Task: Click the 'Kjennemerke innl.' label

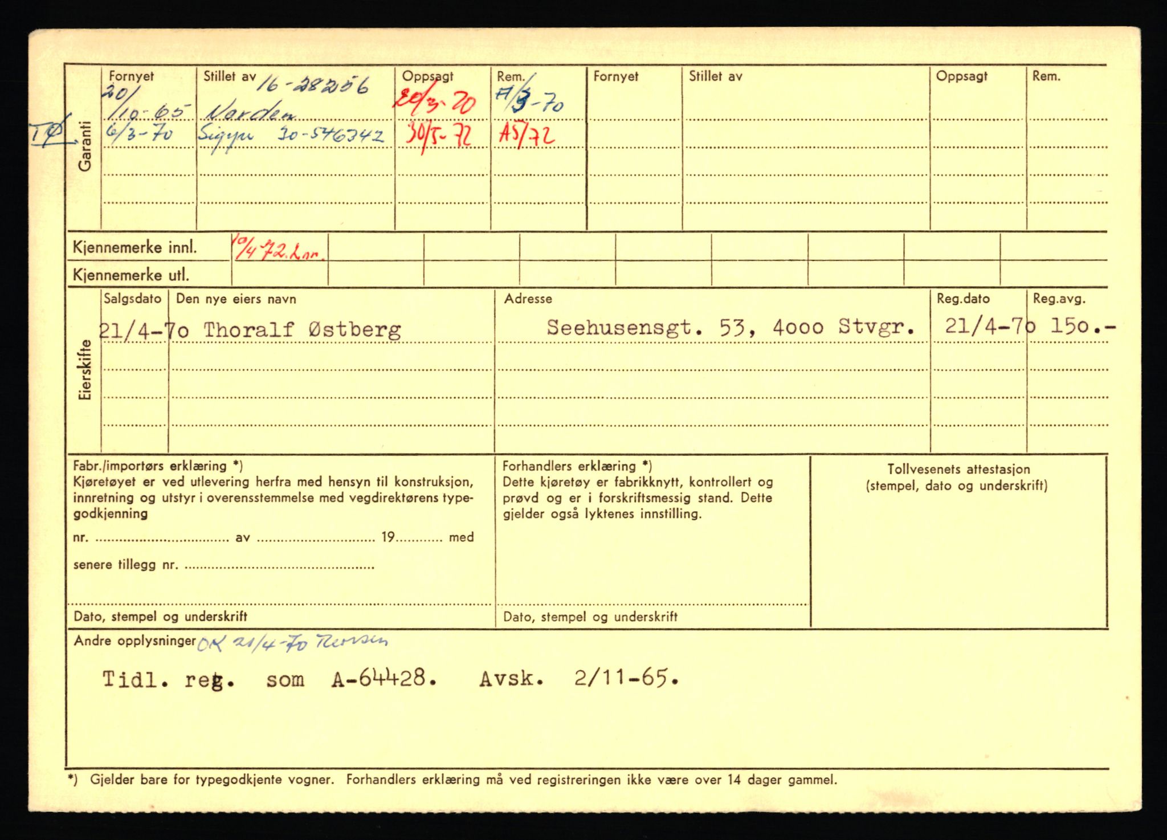Action: (x=135, y=248)
